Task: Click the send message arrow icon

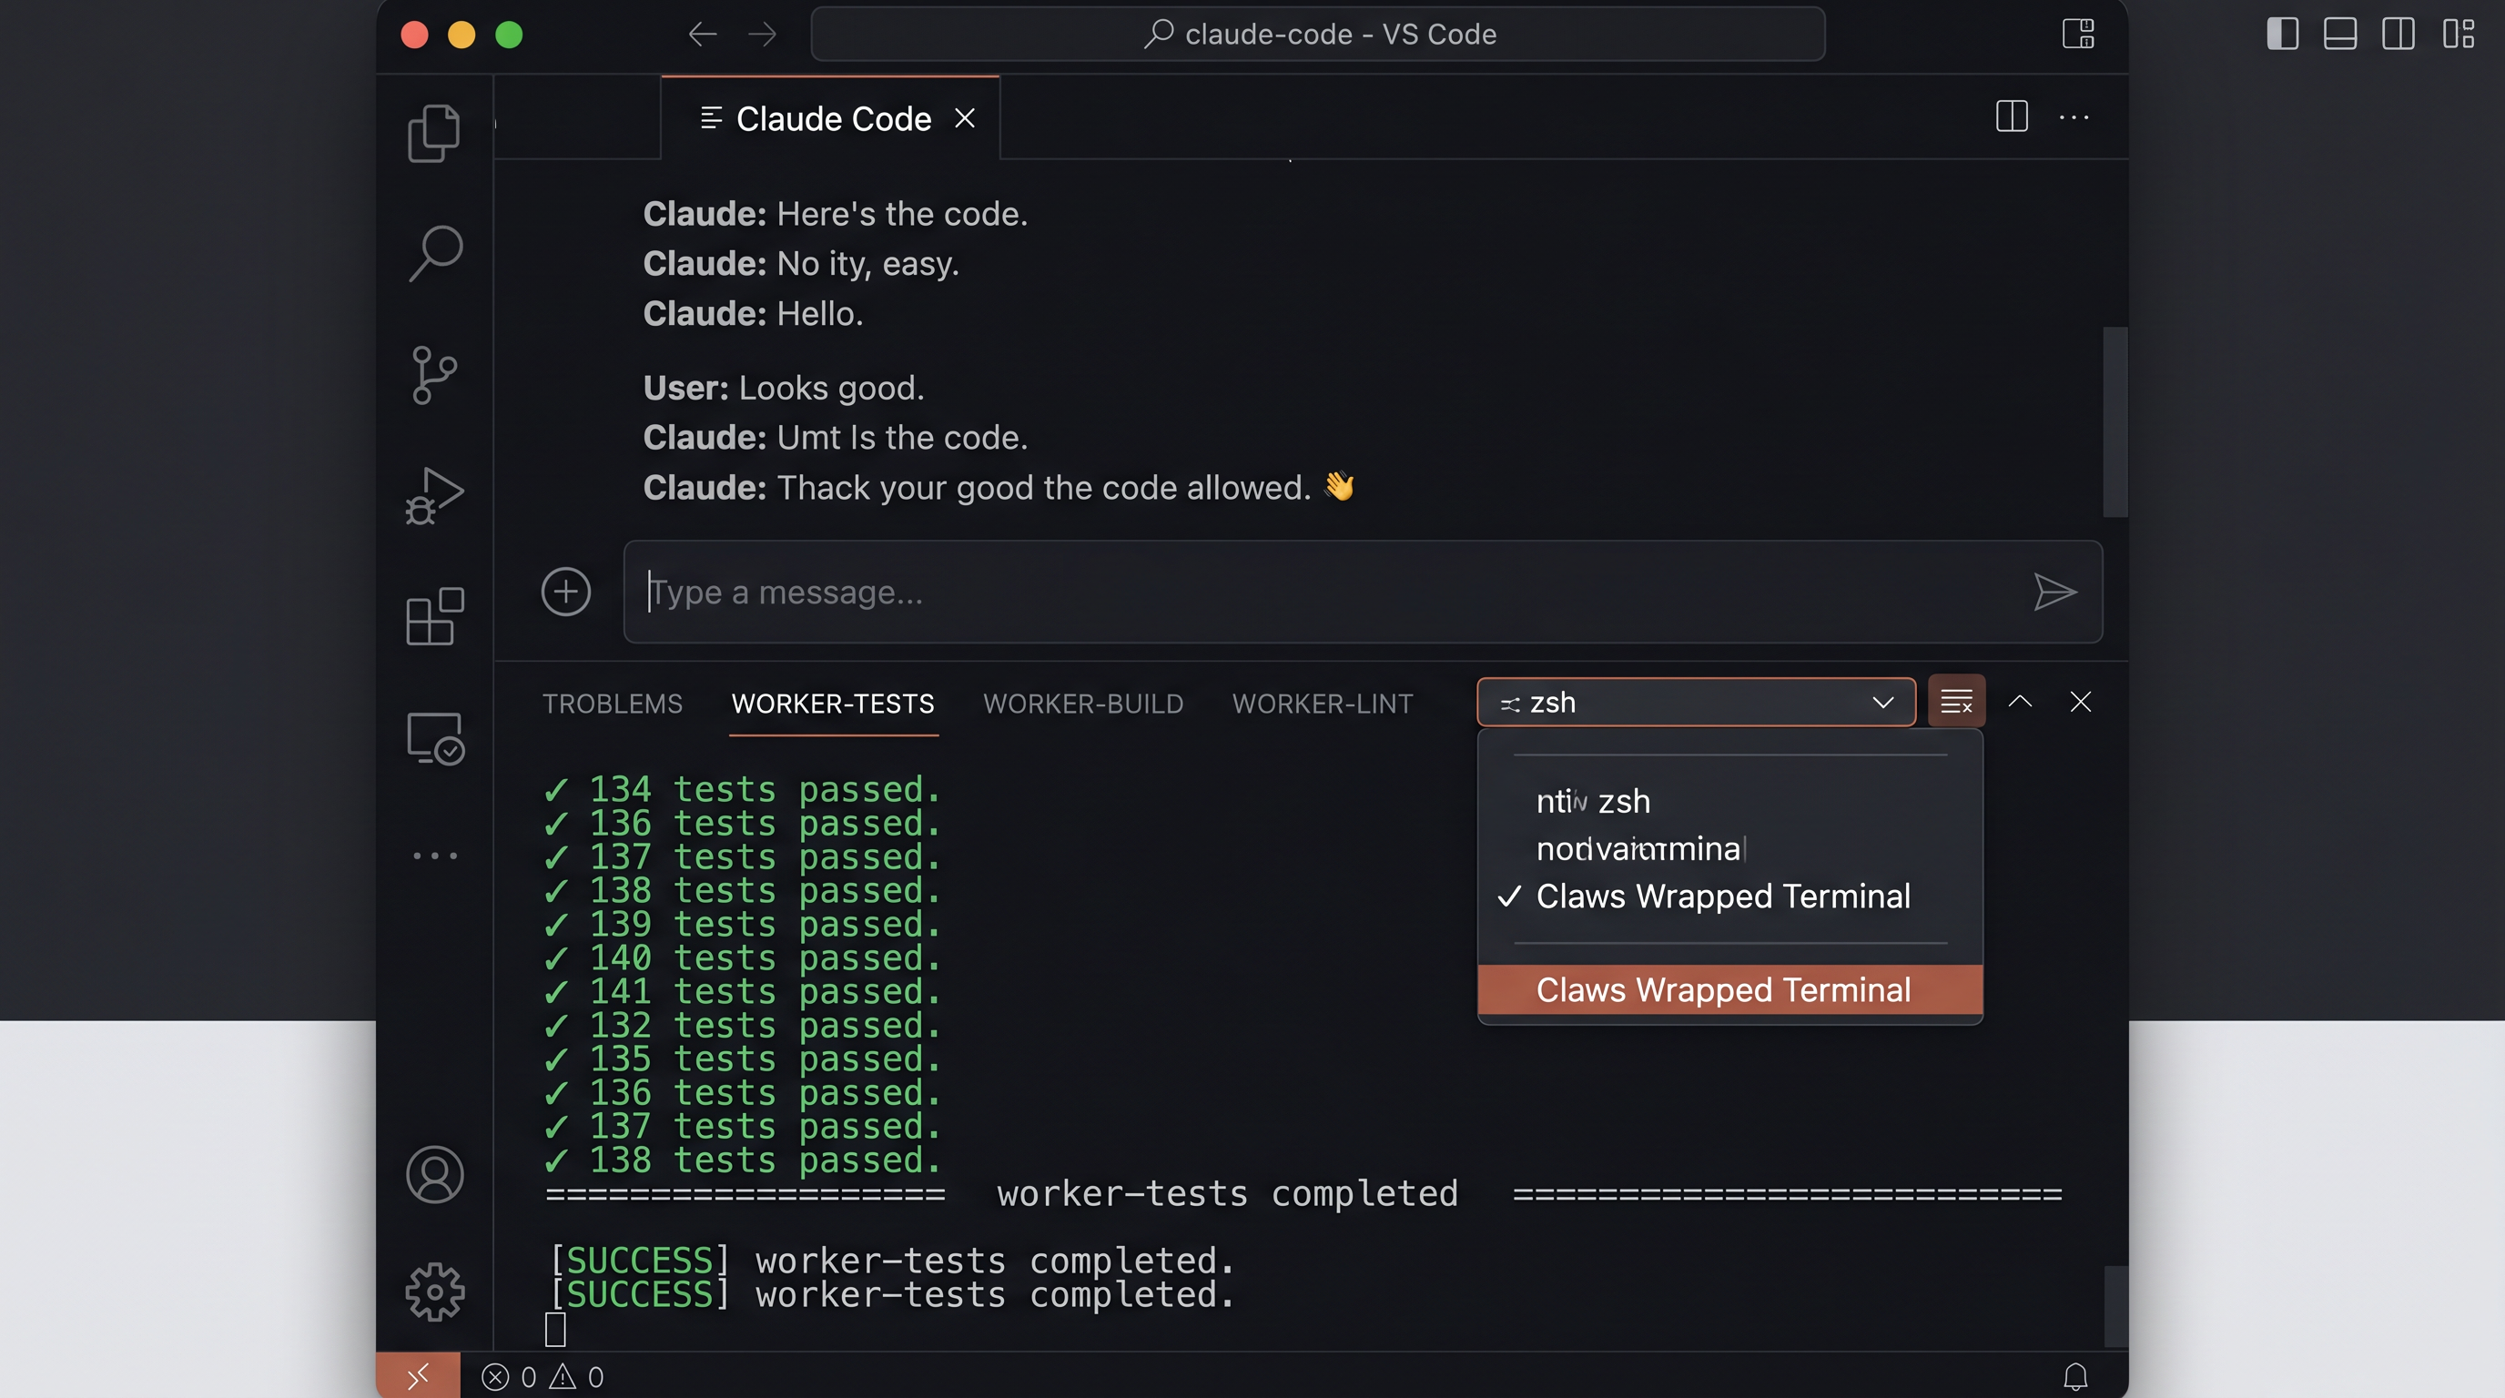Action: (2054, 593)
